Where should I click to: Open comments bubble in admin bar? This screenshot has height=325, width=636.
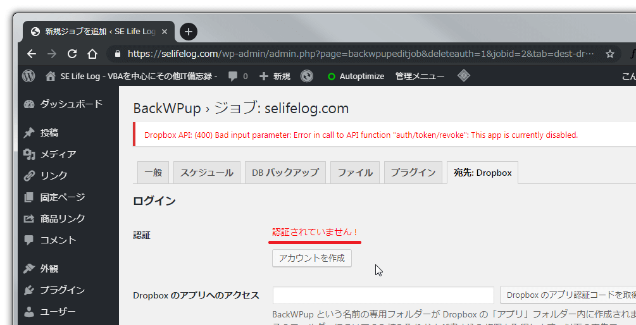click(x=237, y=76)
